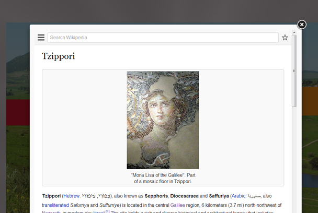
Task: Select the caption "Mona Lisa of the Galilee"
Action: click(x=157, y=175)
